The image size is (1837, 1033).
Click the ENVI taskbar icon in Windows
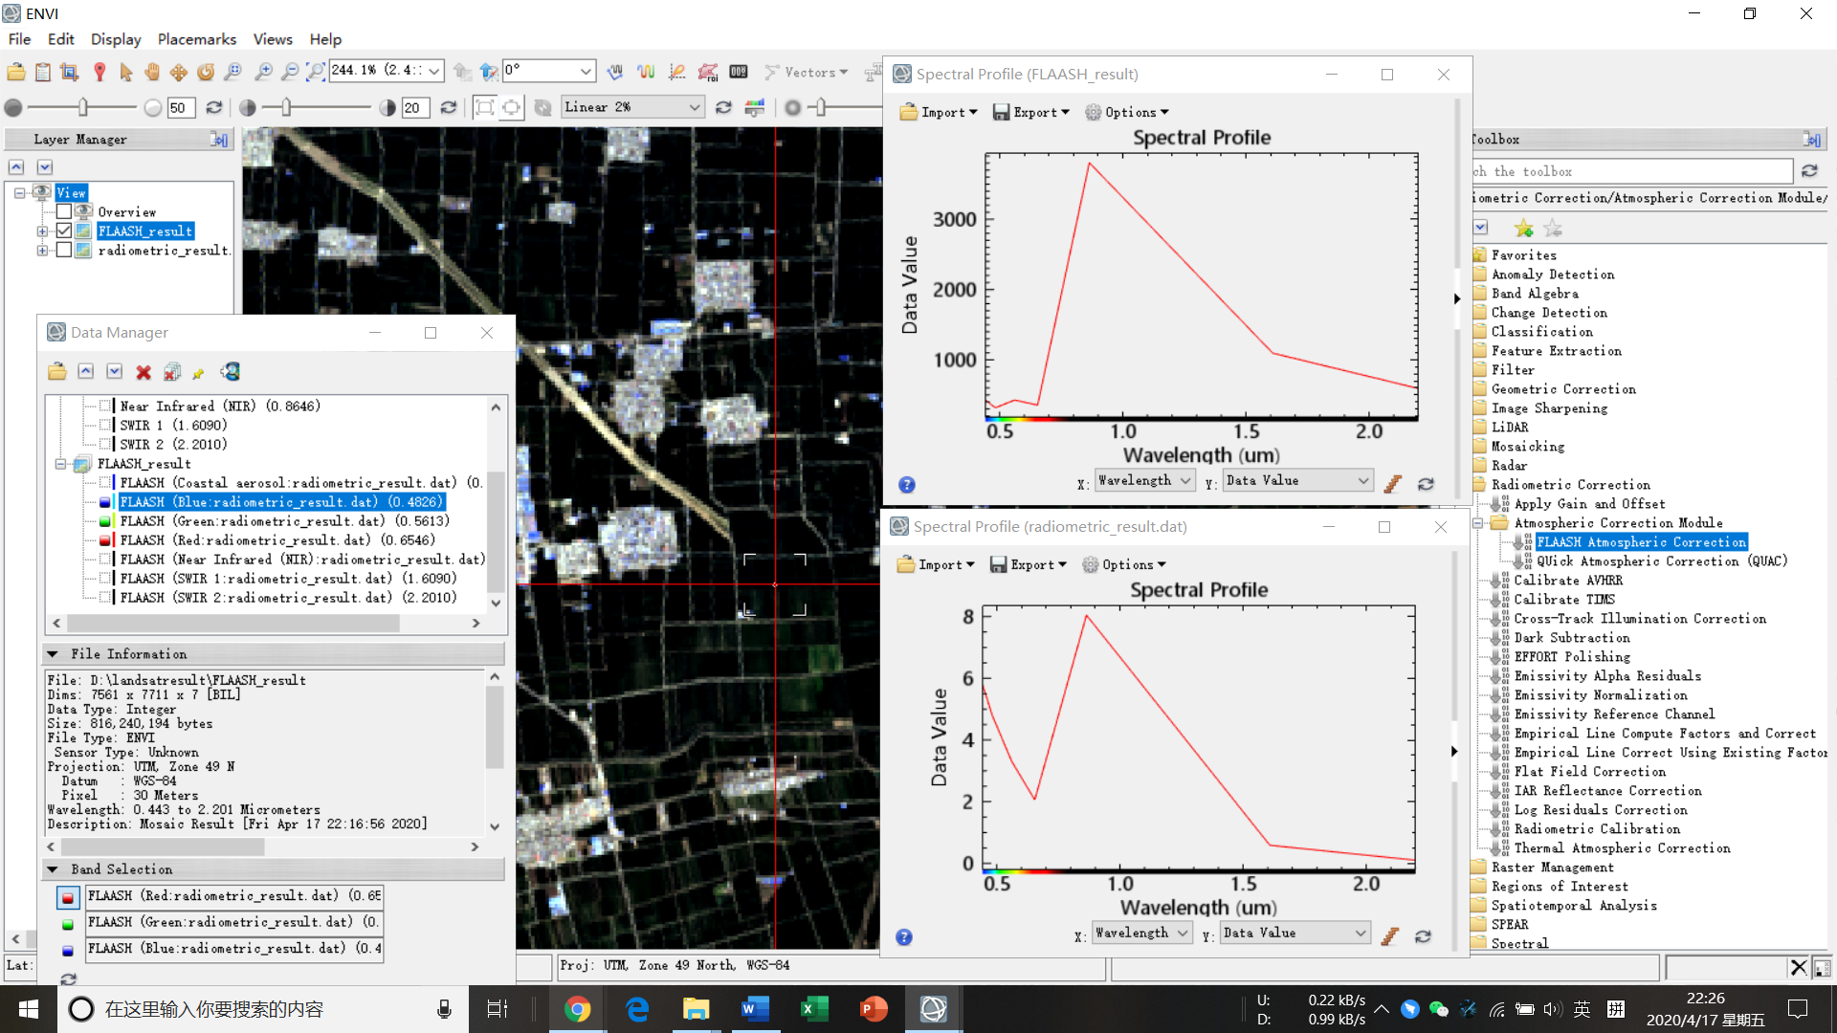point(934,1006)
